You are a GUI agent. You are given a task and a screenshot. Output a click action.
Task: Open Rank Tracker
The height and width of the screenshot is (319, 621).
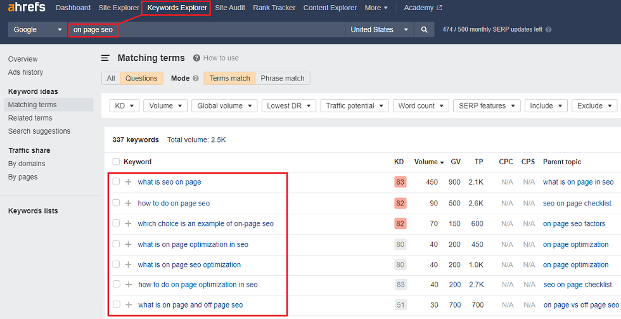coord(274,8)
